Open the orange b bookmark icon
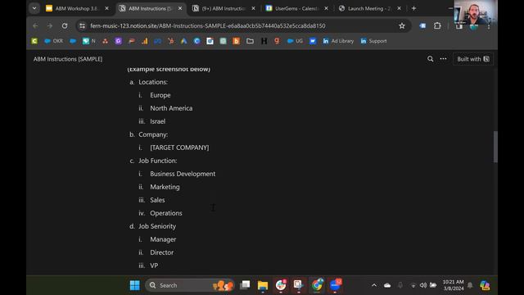This screenshot has height=295, width=524. coord(237,41)
